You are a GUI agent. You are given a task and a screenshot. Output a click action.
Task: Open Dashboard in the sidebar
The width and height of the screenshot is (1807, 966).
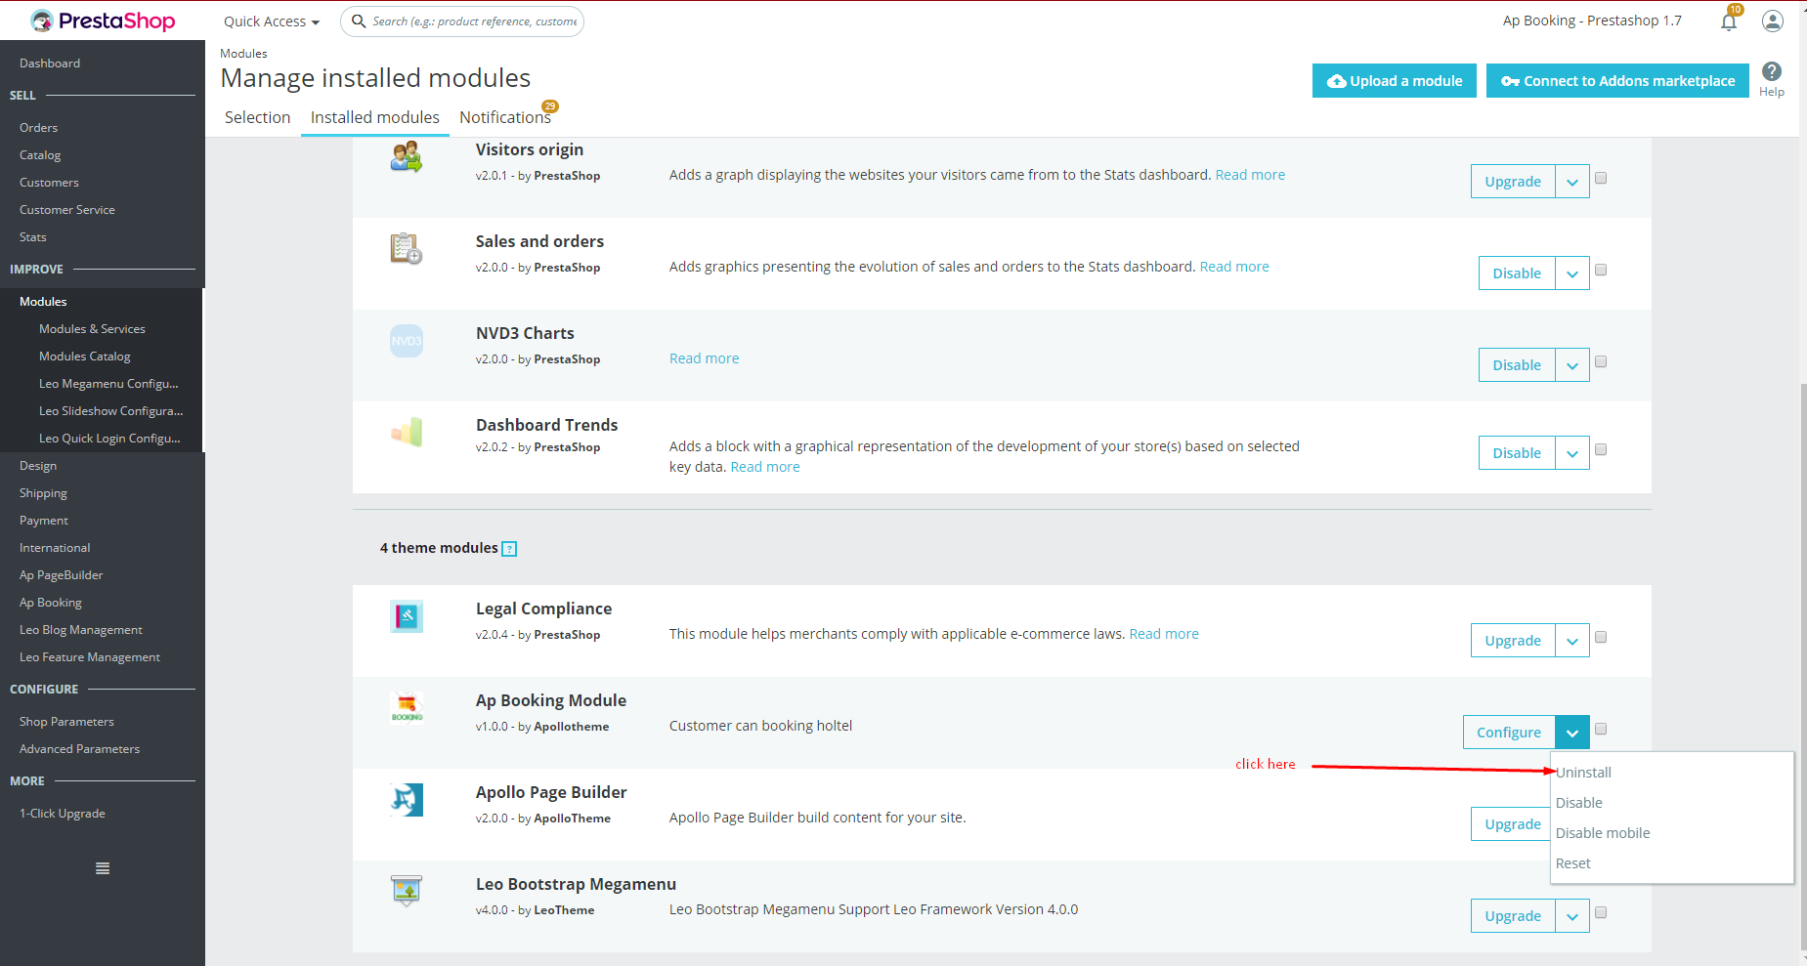point(50,63)
